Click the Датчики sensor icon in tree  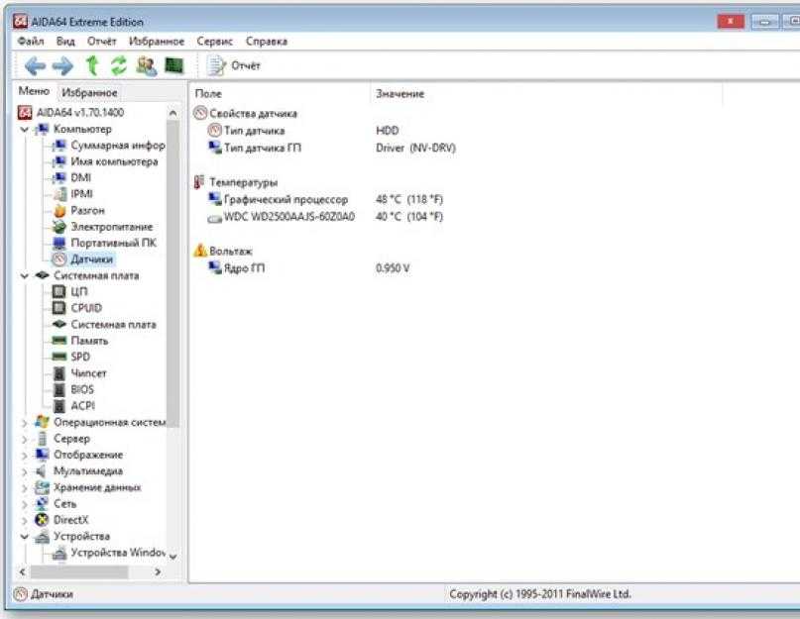click(59, 259)
